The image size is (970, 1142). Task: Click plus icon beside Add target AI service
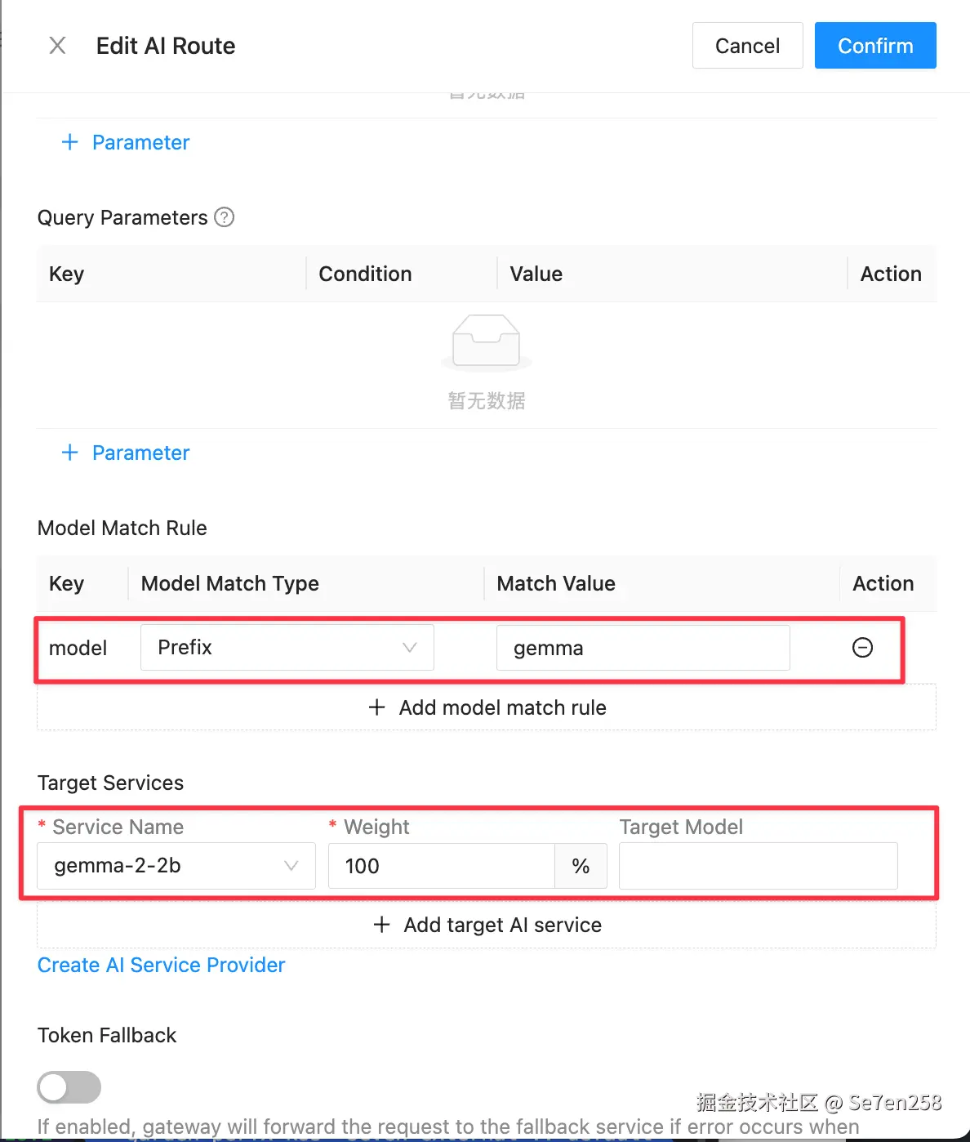381,925
